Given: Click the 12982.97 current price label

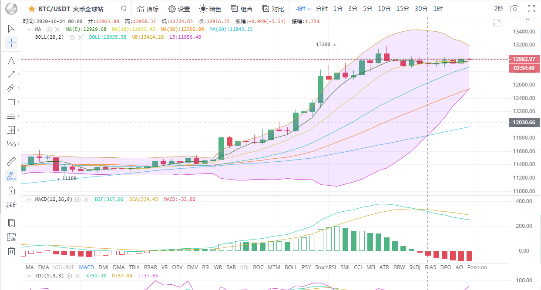Looking at the screenshot, I should click(x=524, y=59).
